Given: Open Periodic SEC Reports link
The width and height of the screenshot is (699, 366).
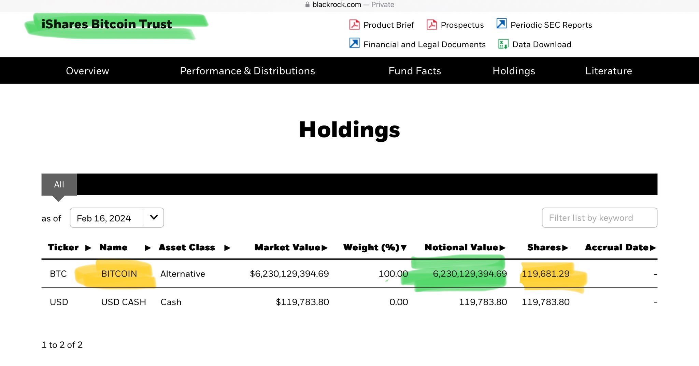Looking at the screenshot, I should pos(551,25).
